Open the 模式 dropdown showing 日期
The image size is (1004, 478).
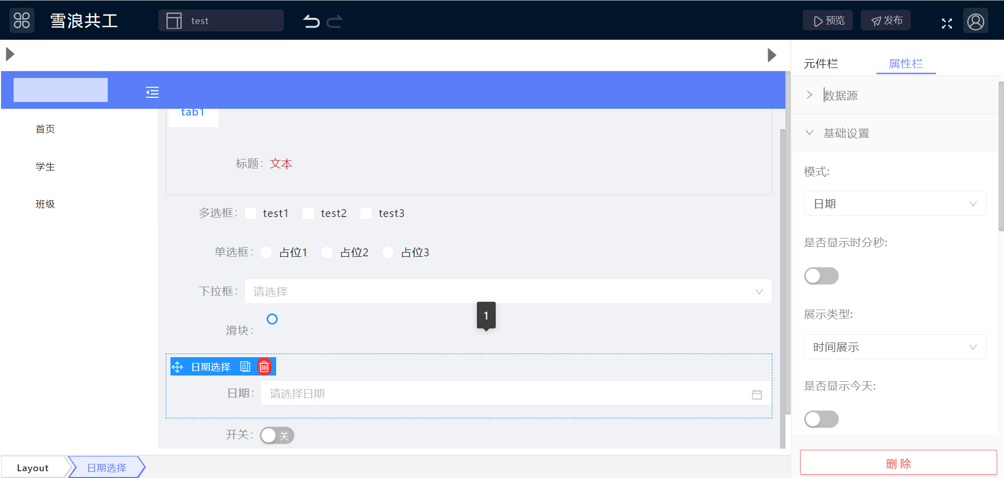click(895, 204)
